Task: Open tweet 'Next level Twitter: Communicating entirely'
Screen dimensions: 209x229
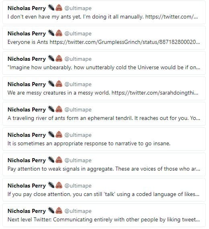Action: click(x=104, y=215)
